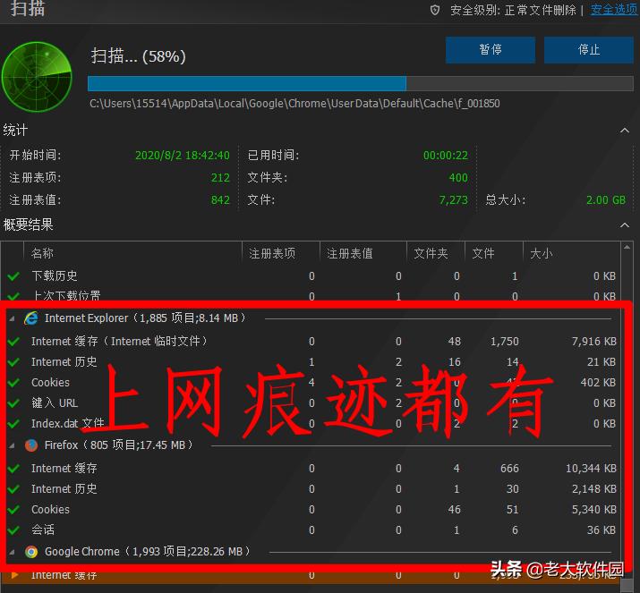Select the Internet Explorer group header text
640x593 pixels.
tap(145, 318)
